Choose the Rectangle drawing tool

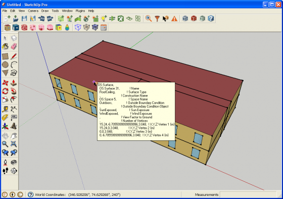5,56
